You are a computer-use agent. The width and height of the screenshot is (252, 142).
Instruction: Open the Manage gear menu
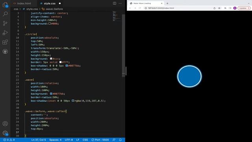(x=5, y=133)
